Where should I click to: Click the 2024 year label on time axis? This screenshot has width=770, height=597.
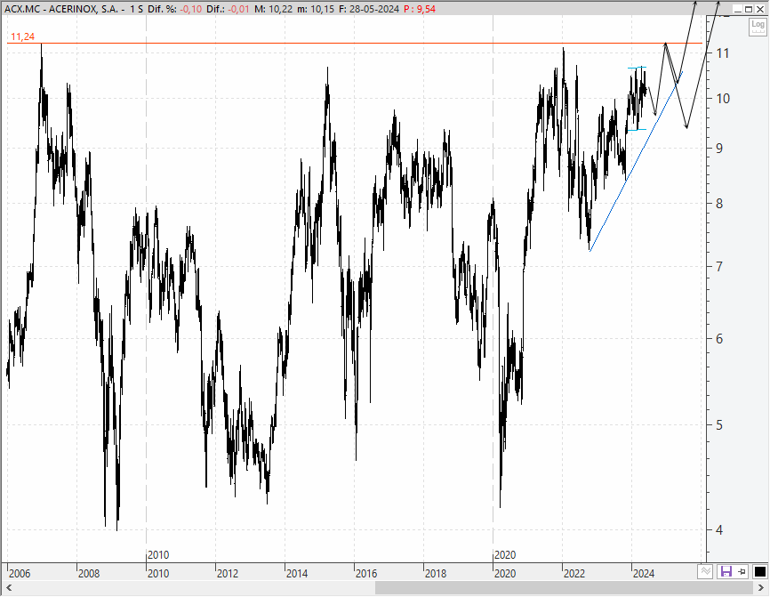coord(644,573)
